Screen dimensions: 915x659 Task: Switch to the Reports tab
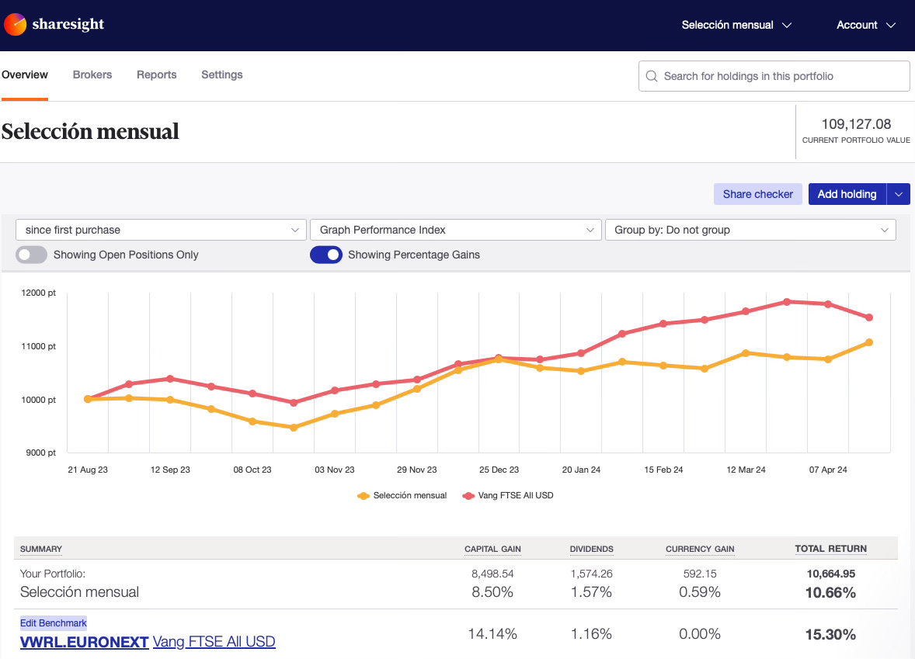coord(156,75)
